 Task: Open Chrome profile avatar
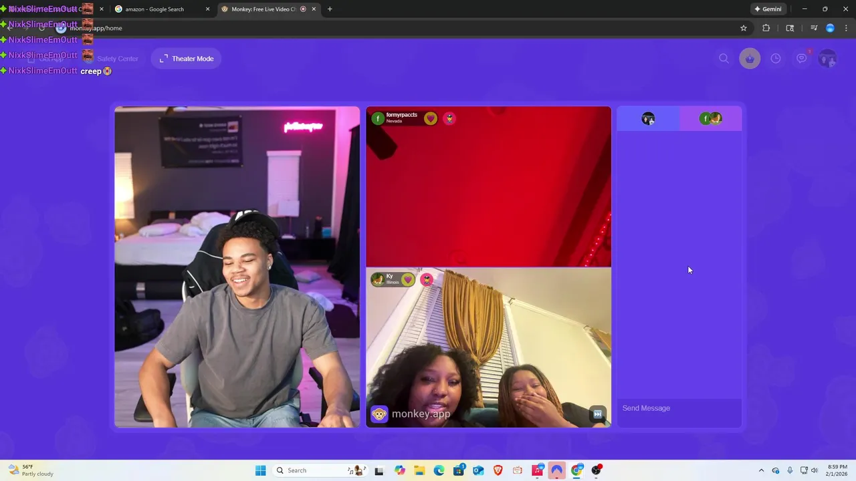pos(830,28)
